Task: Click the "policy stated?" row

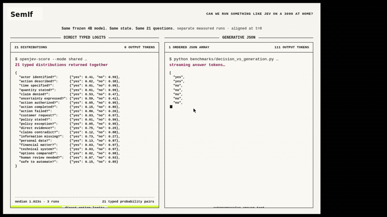Action: 69,119
